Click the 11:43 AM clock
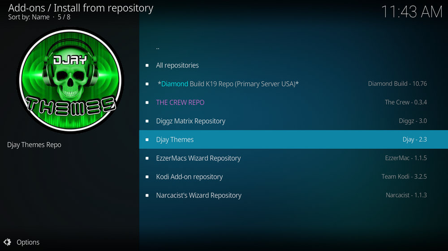The width and height of the screenshot is (448, 251). (412, 12)
